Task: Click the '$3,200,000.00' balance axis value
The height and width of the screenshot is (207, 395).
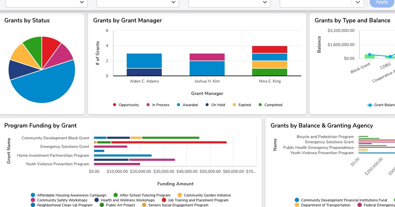Action: pyautogui.click(x=341, y=31)
